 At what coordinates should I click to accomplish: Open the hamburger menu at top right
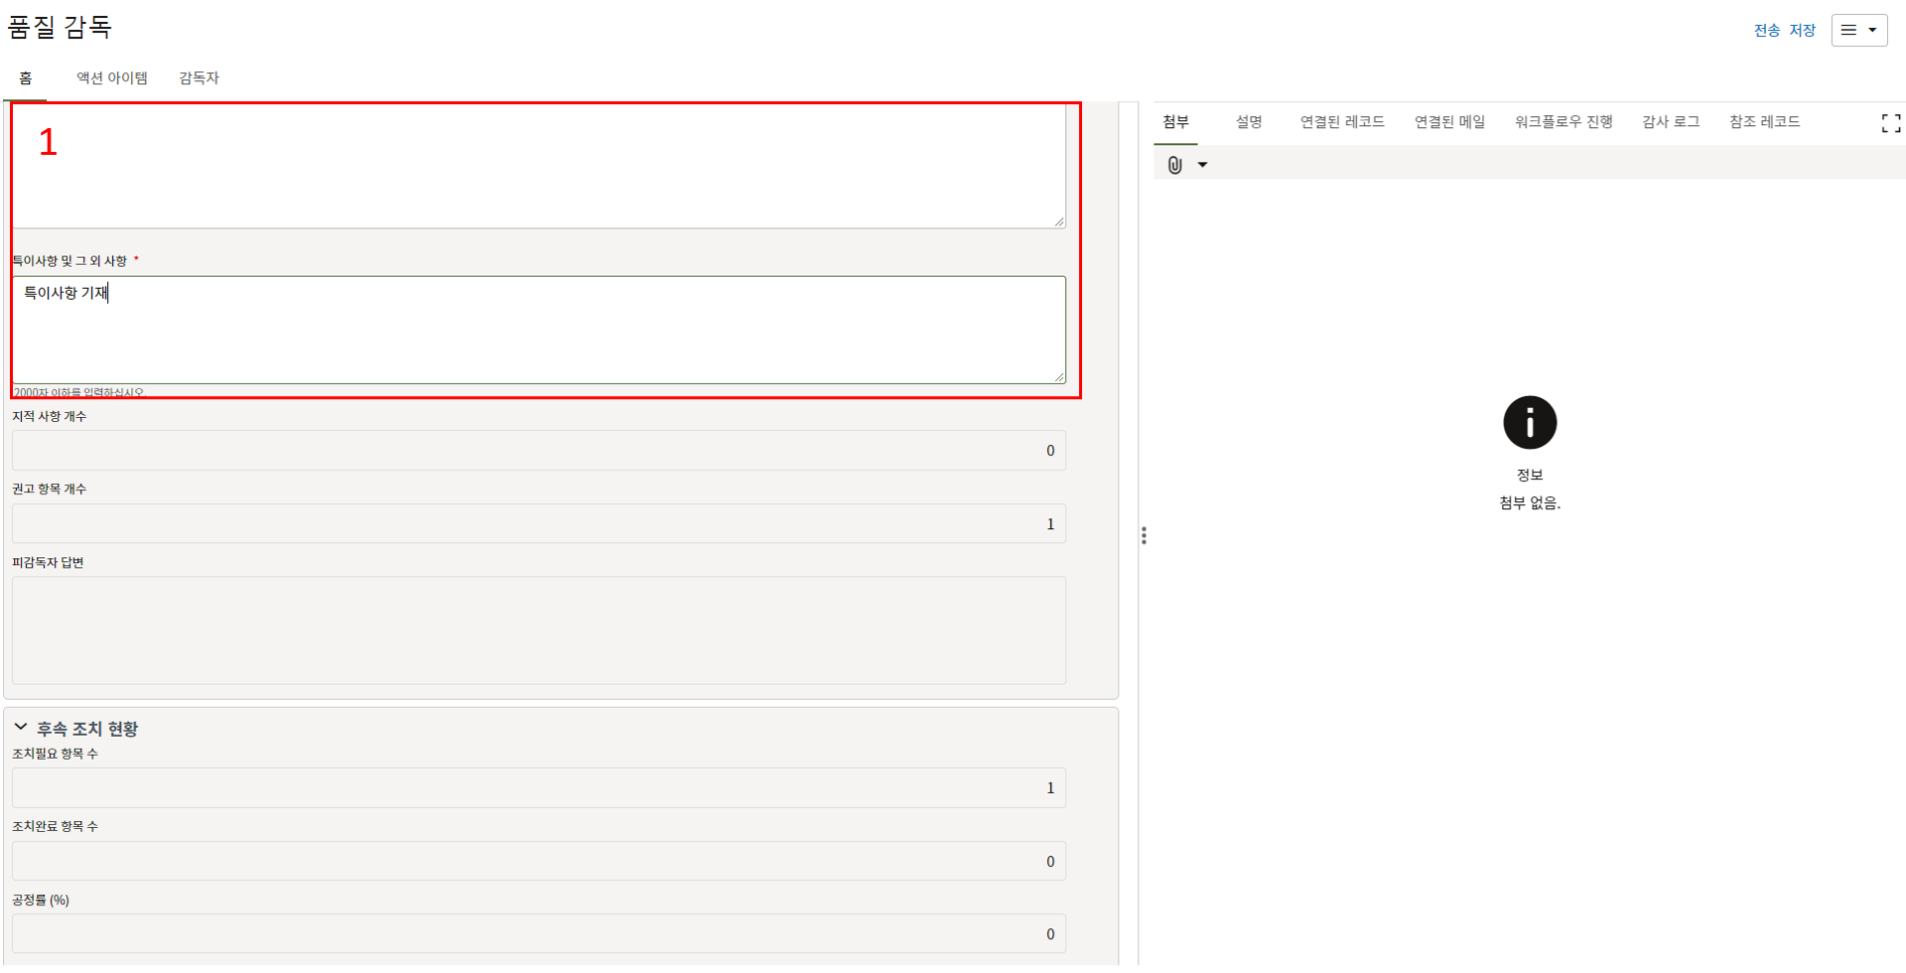1848,30
